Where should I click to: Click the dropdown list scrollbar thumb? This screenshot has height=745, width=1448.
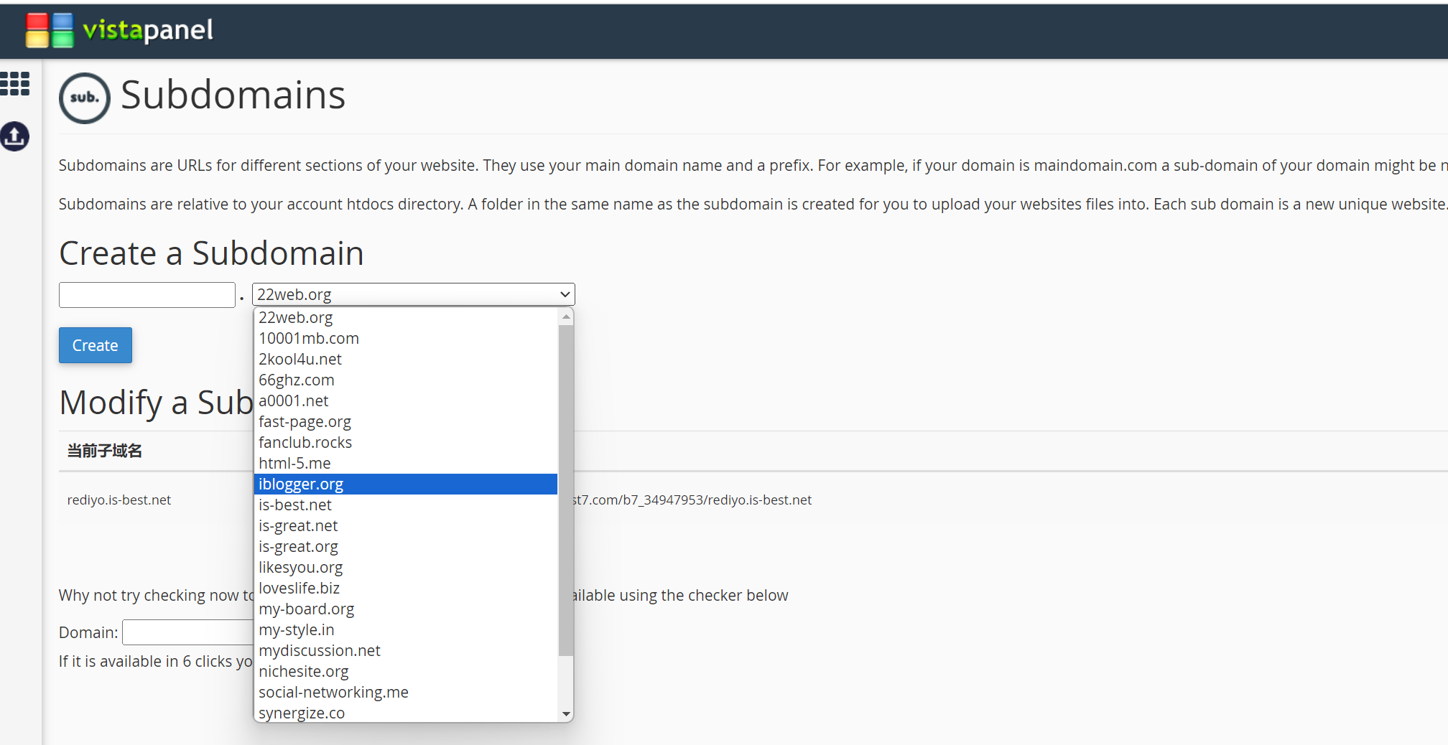[x=566, y=490]
